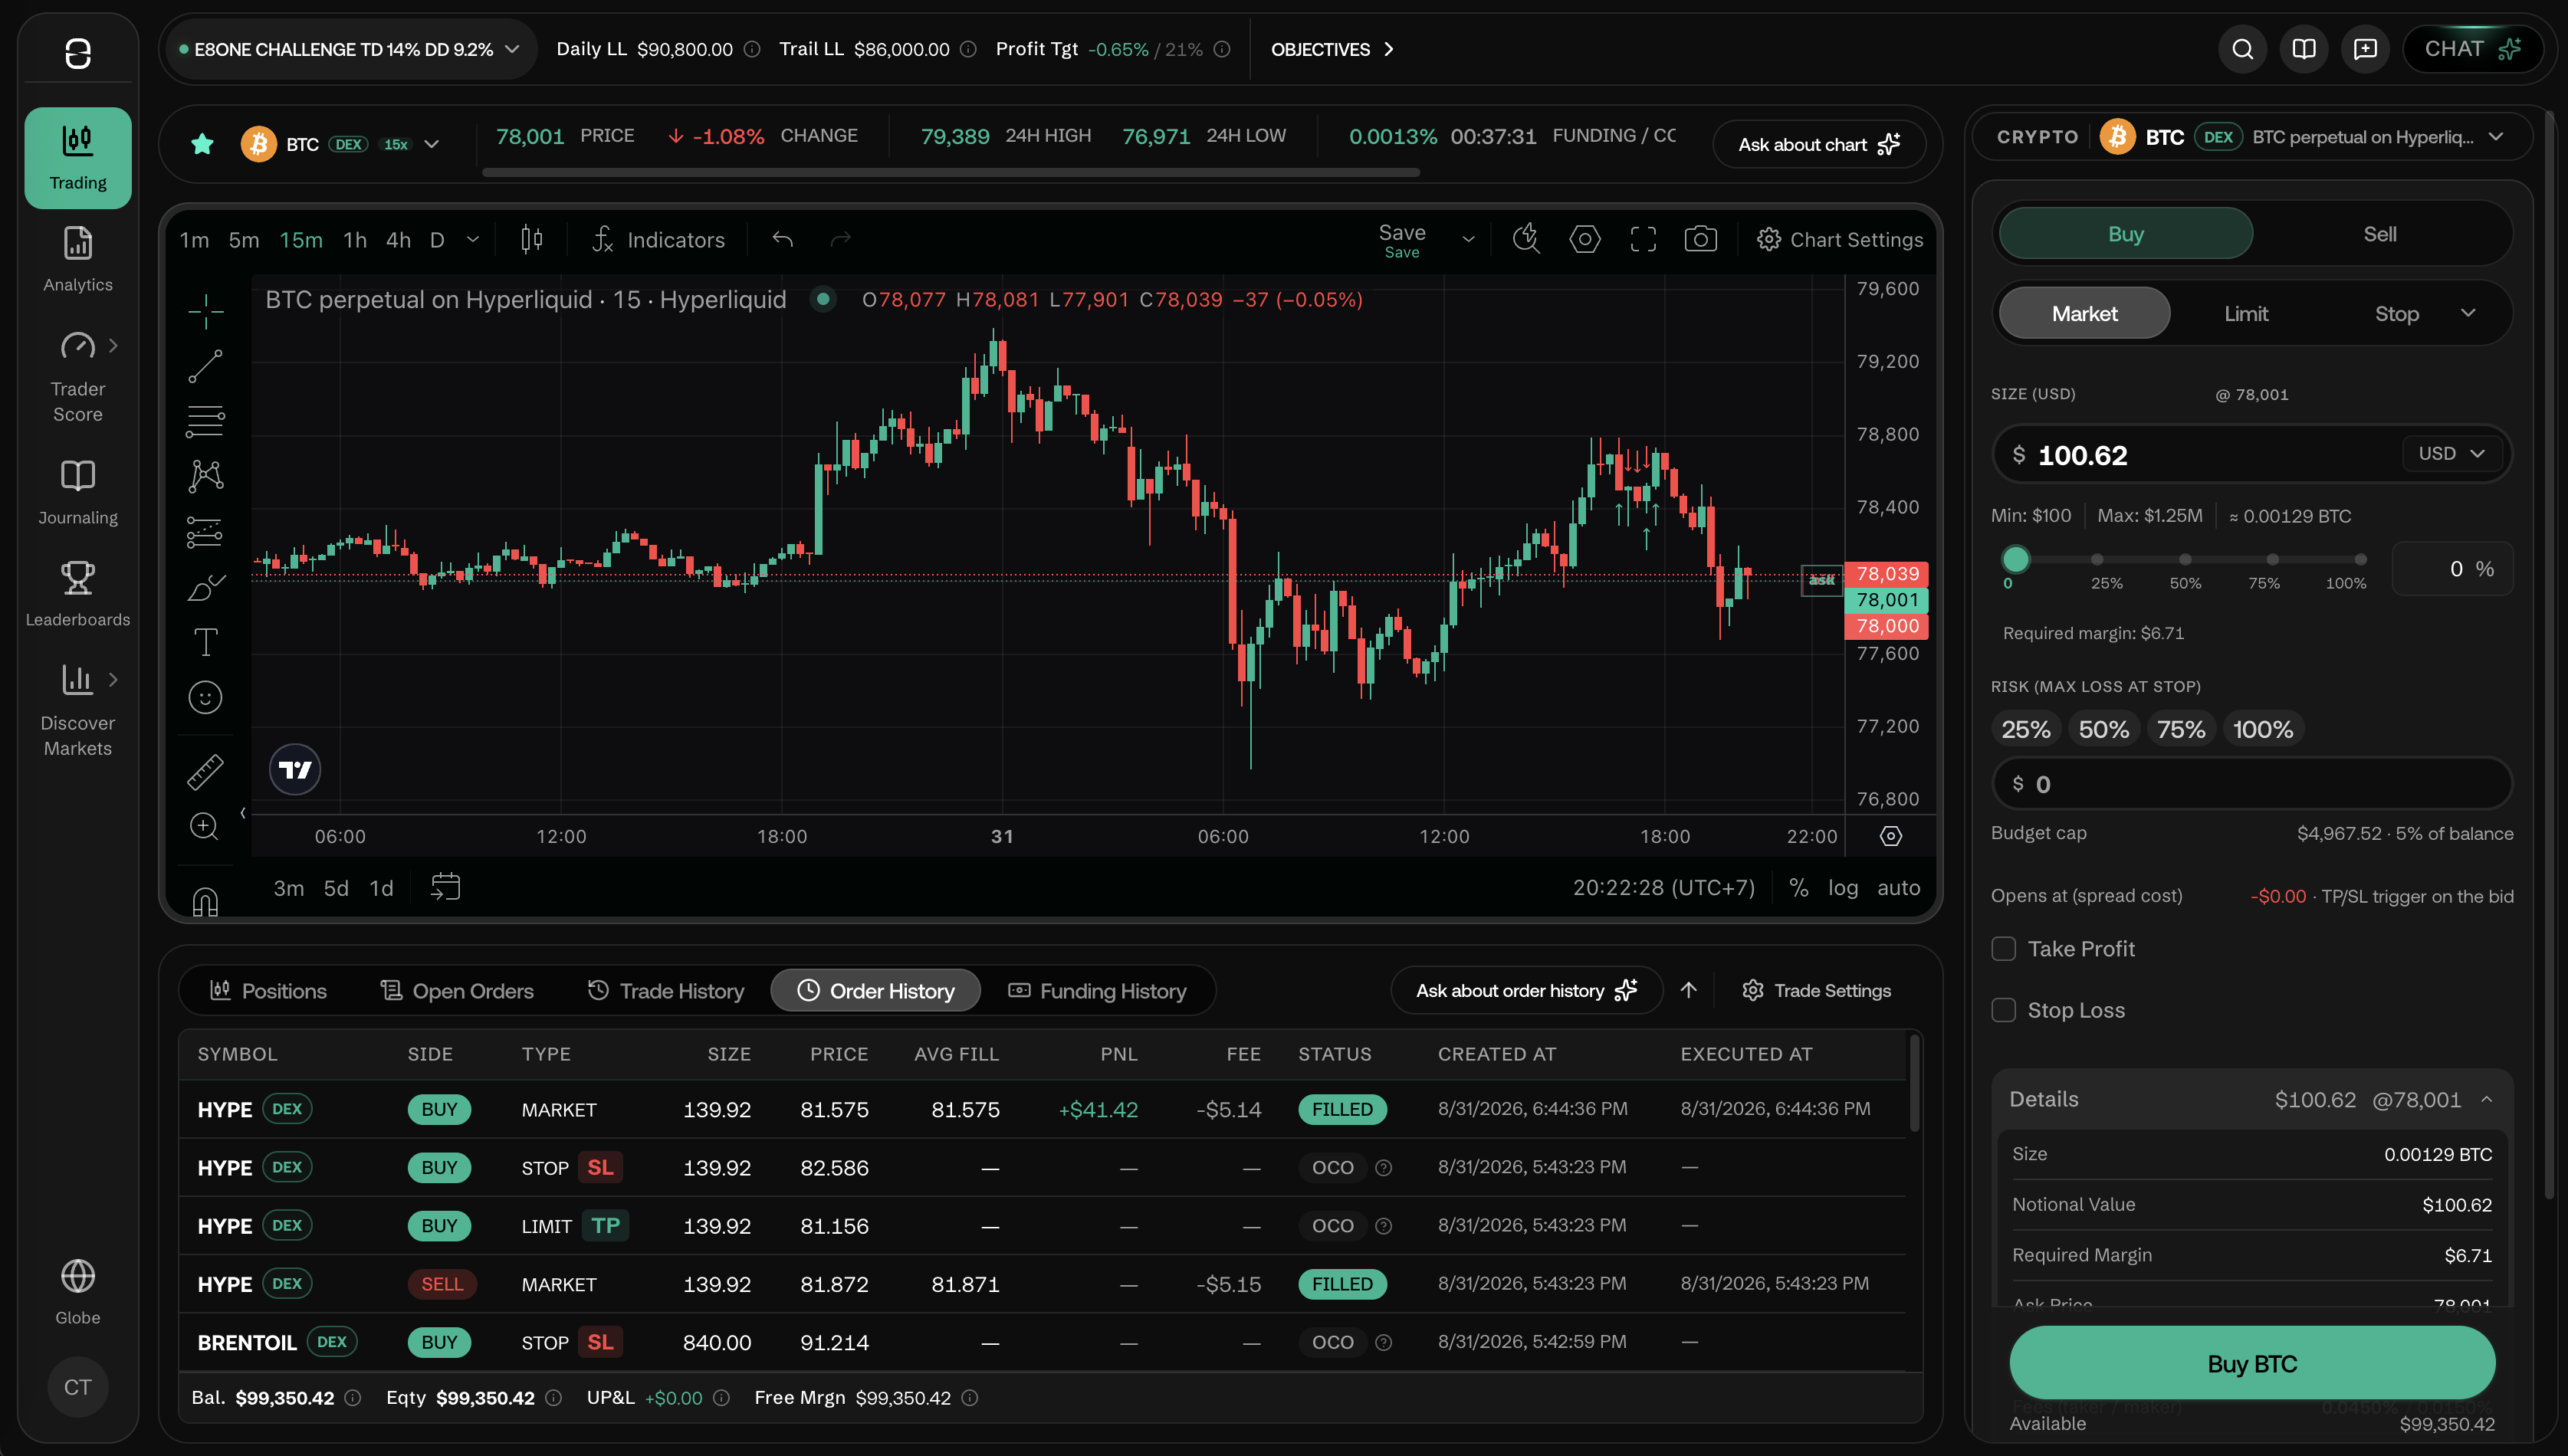The width and height of the screenshot is (2568, 1456).
Task: Select the ruler measure tool
Action: coord(205,771)
